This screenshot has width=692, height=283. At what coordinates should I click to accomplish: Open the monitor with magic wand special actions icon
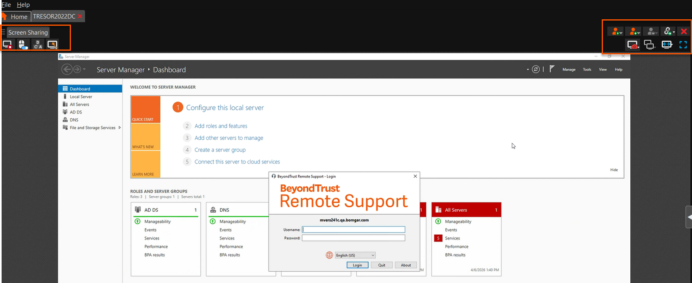[52, 45]
